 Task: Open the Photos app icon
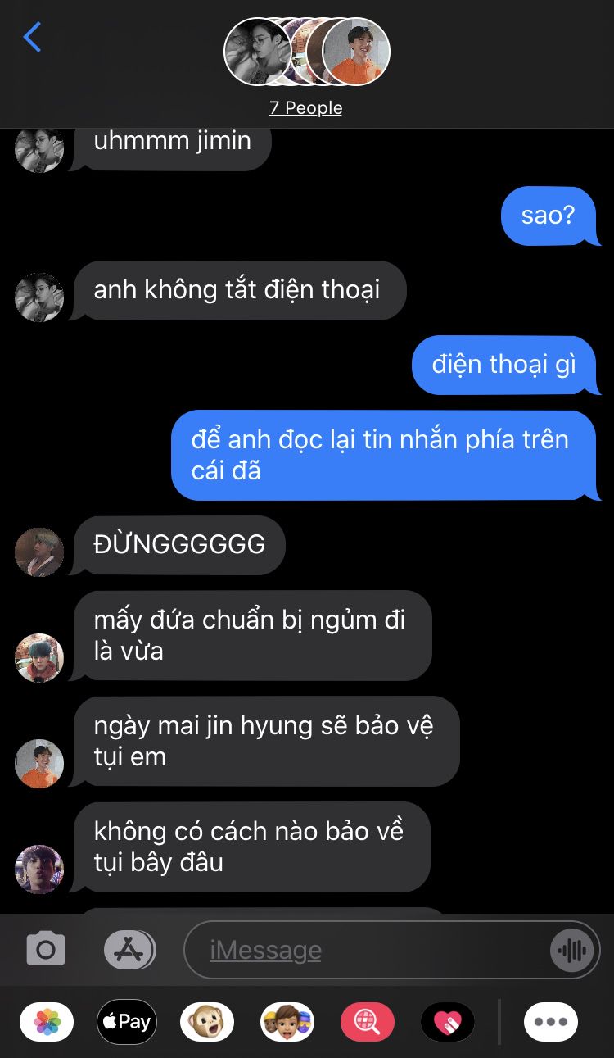coord(47,1022)
